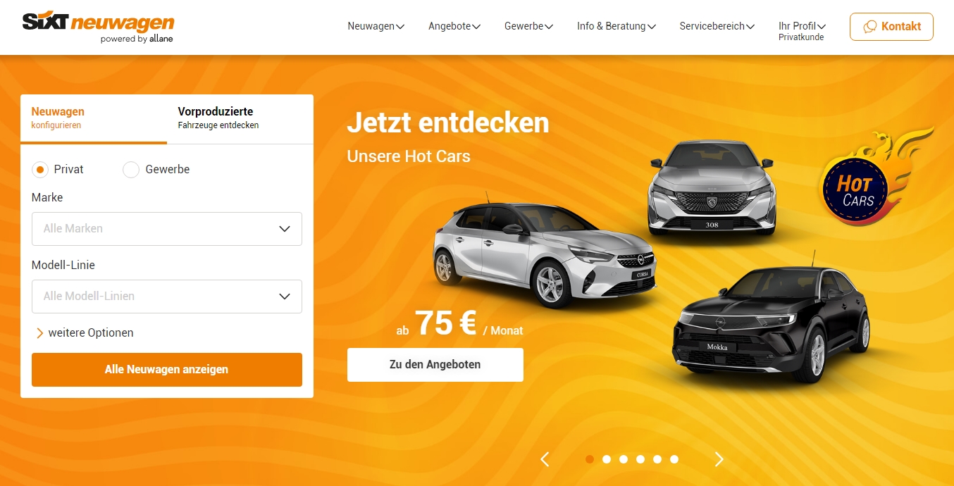Expand weitere Optionen
Screen dimensions: 954x486
(x=85, y=333)
